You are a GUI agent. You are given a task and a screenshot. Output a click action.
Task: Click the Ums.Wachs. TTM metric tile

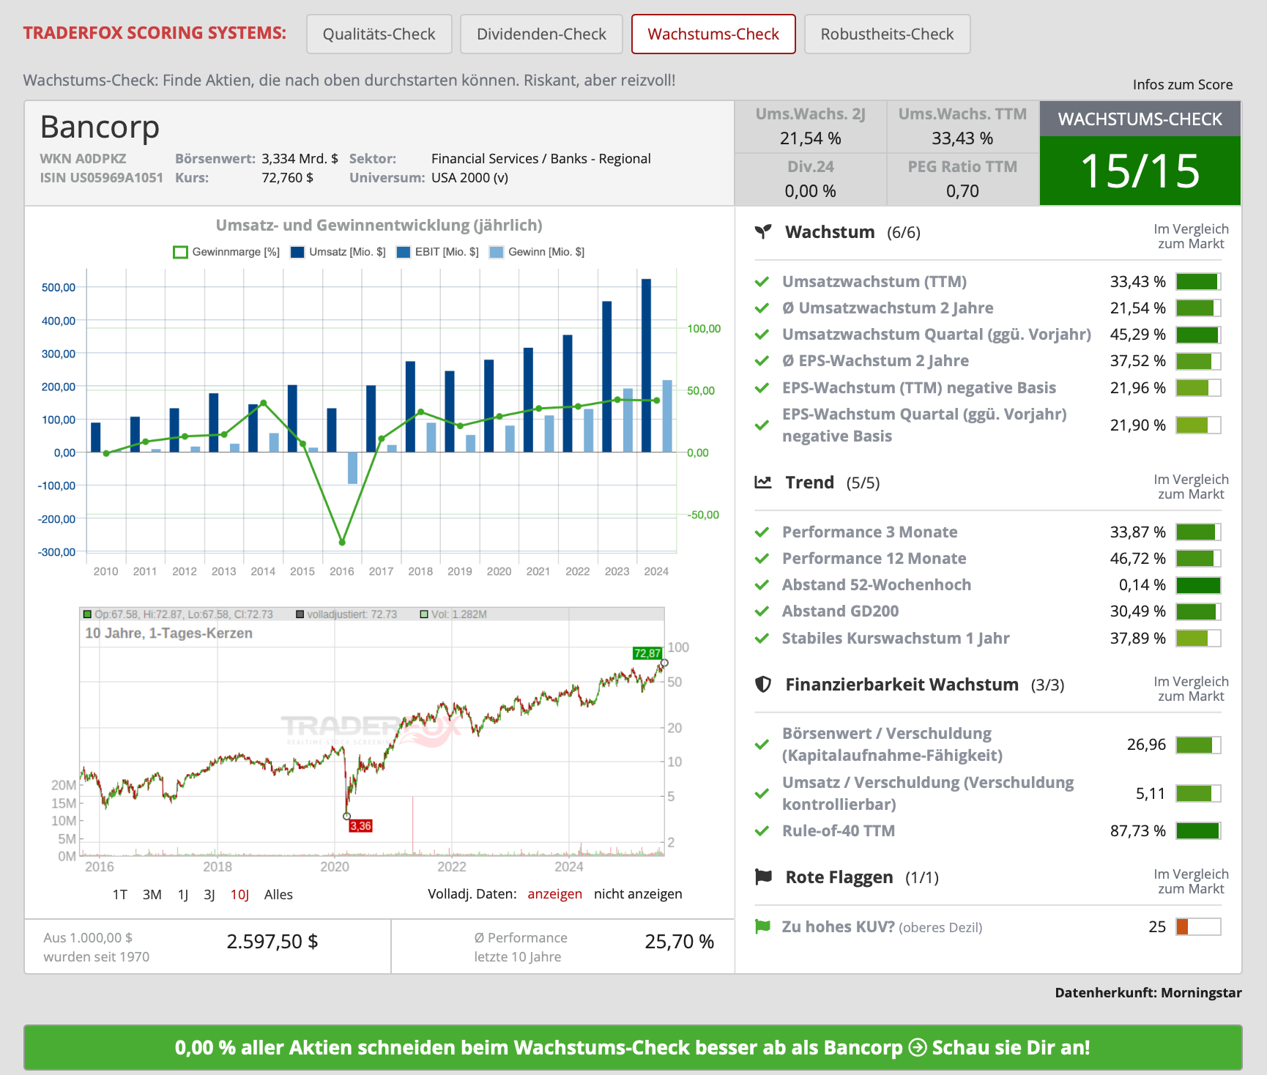click(x=963, y=127)
